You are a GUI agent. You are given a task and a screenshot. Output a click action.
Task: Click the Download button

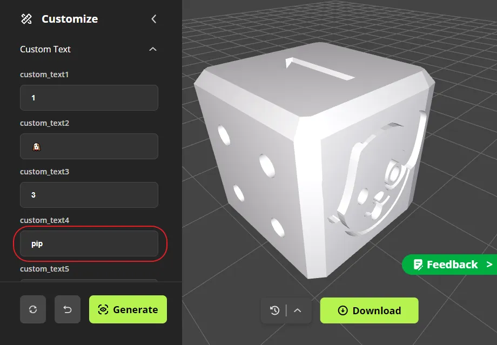pos(369,310)
